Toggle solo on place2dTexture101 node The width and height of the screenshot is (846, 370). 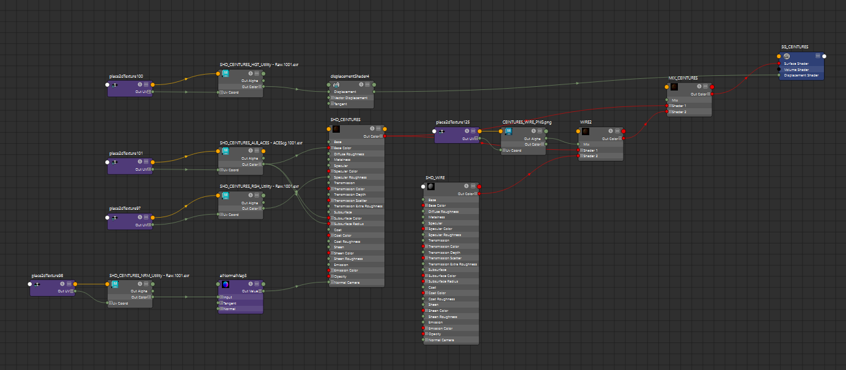(x=140, y=161)
